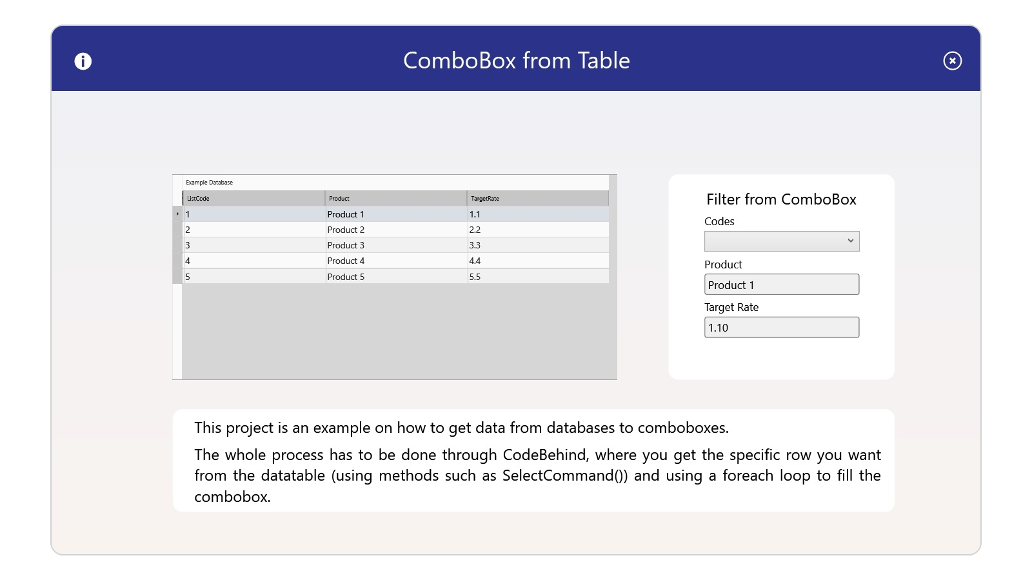This screenshot has height=580, width=1032.
Task: Close the ComboBox from Table window
Action: 952,61
